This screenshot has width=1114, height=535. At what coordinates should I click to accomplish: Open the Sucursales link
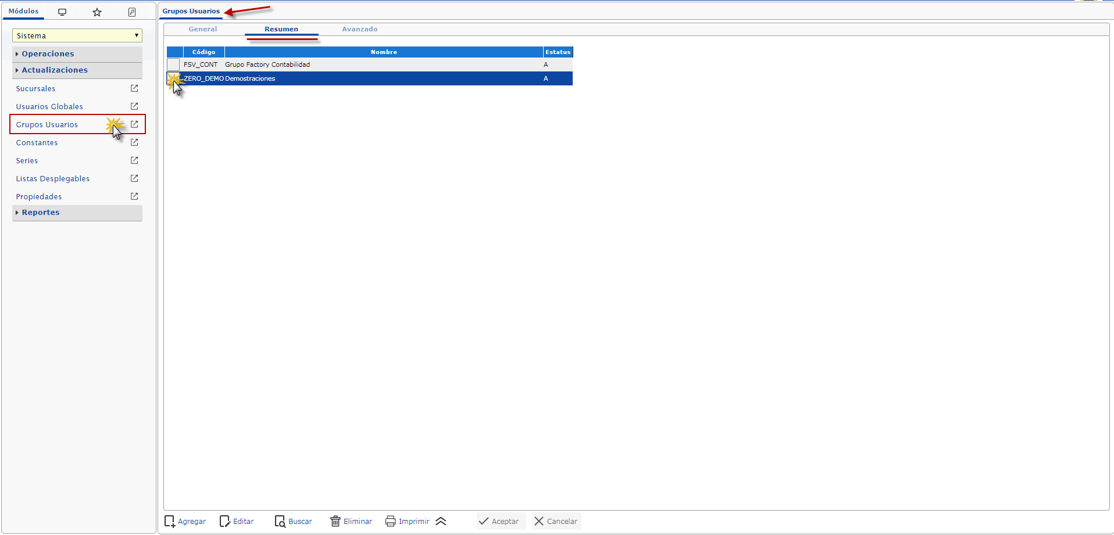(35, 89)
